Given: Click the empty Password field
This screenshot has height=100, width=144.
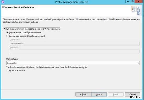Looking at the screenshot, I should coord(75,51).
